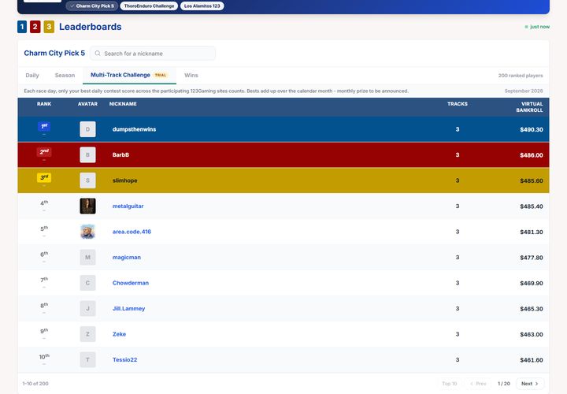Image resolution: width=567 pixels, height=394 pixels.
Task: Click the dumpsthenwins nickname
Action: click(134, 129)
